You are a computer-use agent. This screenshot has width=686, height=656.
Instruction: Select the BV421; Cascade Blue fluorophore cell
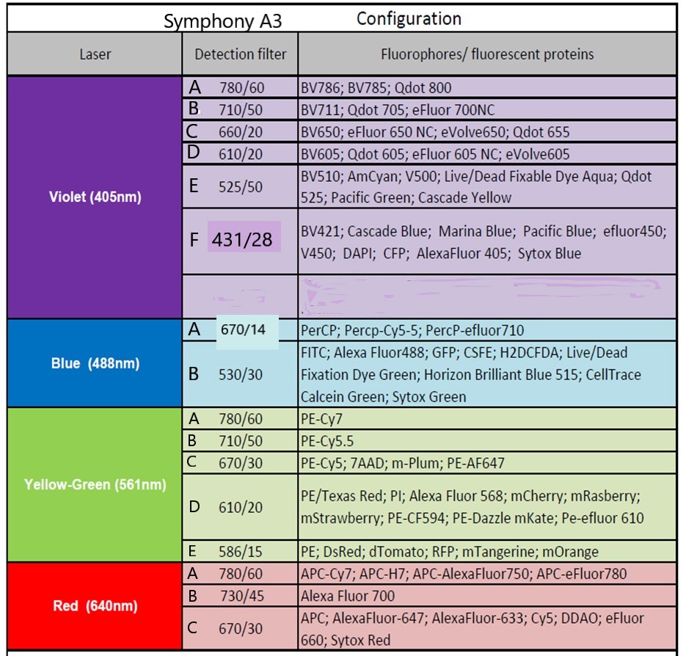tap(487, 242)
